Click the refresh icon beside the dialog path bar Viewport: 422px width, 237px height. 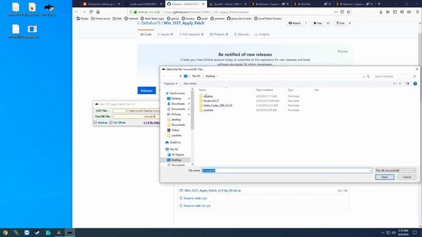coord(369,76)
